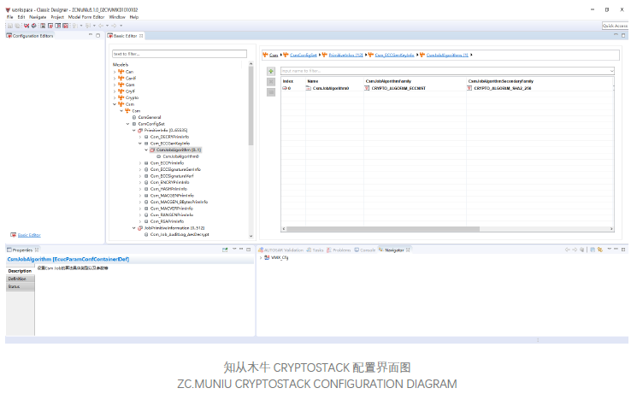Expand the Csm_HASHPrimInfo node
The image size is (637, 394).
(x=140, y=189)
